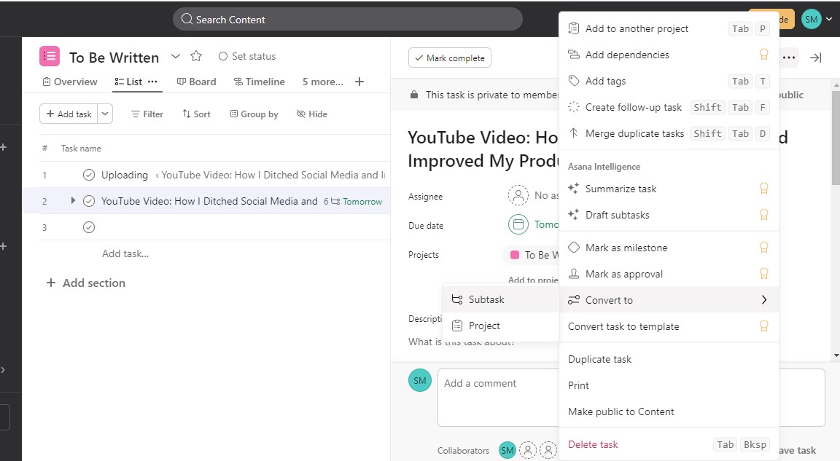Screen dimensions: 840x461
Task: Select Print from menu
Action: pyautogui.click(x=668, y=385)
